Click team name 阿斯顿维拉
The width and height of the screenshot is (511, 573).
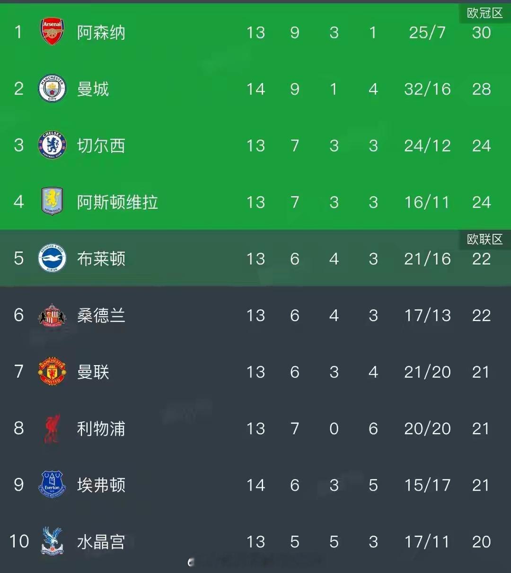[117, 202]
